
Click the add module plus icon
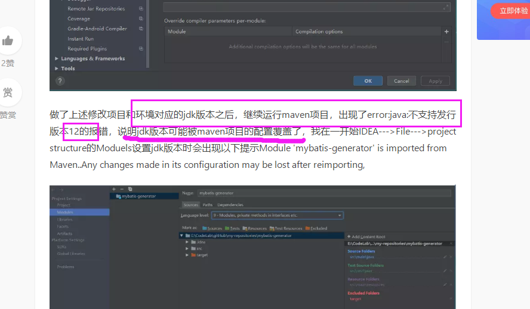click(114, 189)
